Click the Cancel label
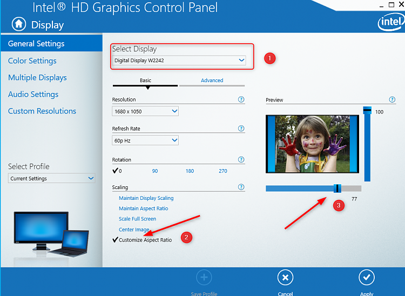The width and height of the screenshot is (405, 296). (285, 294)
